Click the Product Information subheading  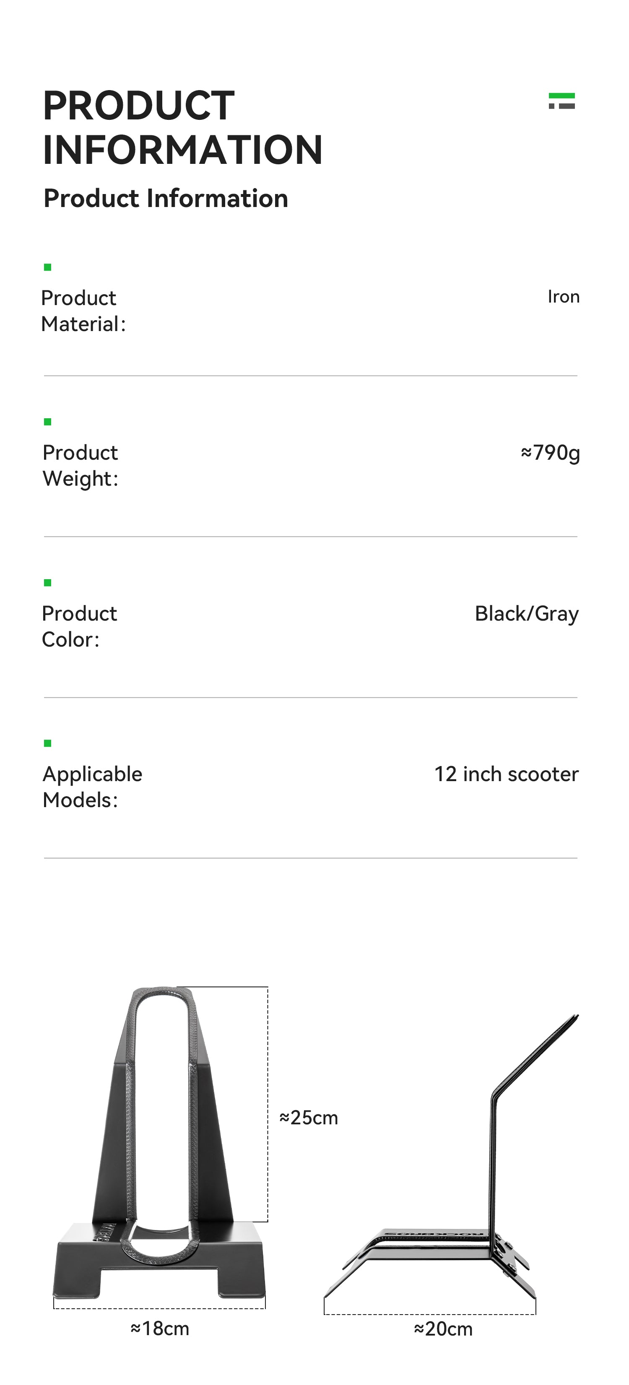(x=166, y=198)
